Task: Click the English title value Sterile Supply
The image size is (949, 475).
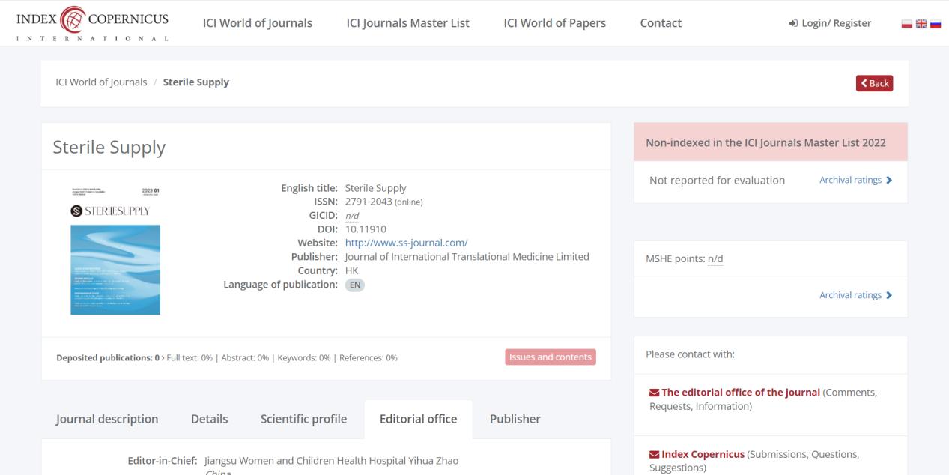Action: point(376,187)
